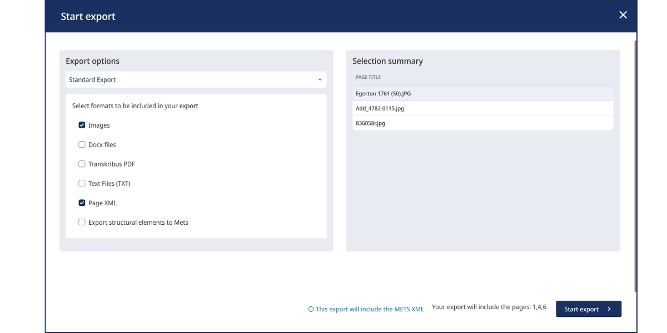Click the export pages 1,4,6 summary text
Screen dimensions: 667x333
coord(490,307)
